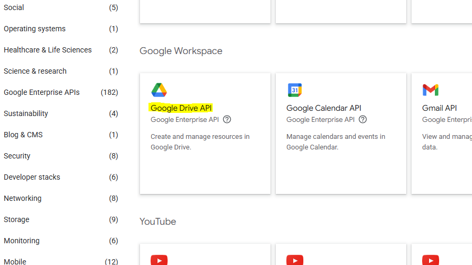Click the (12) count beside Mobile
This screenshot has height=265, width=472.
pyautogui.click(x=111, y=261)
